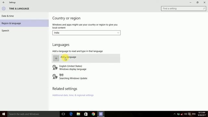Click the Find a setting search box
Screen dimensions: 208x117
[184, 8]
